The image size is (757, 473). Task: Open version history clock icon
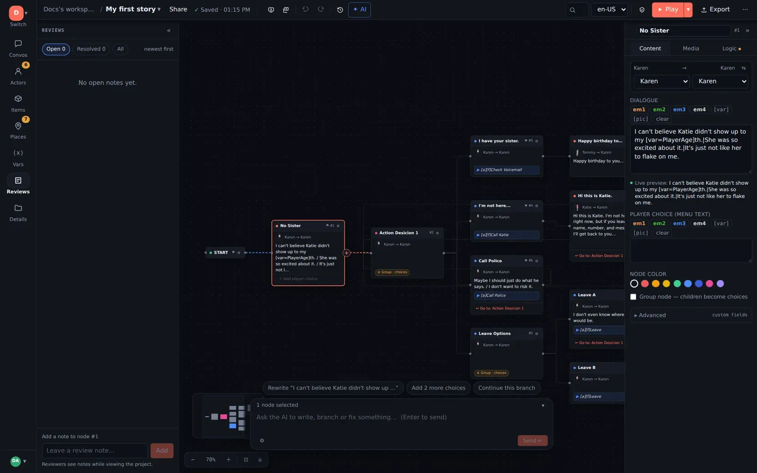click(340, 9)
